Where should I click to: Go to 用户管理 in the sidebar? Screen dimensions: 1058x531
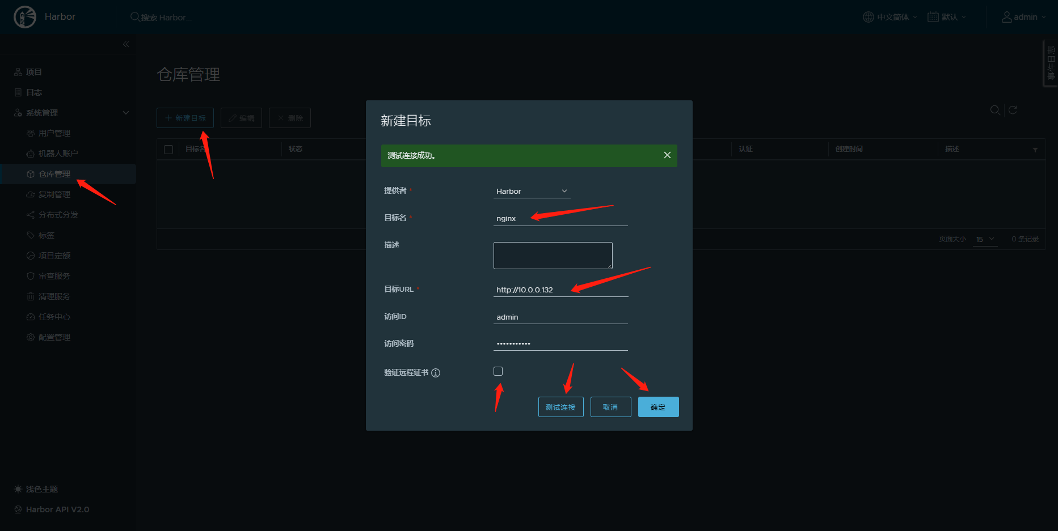coord(54,133)
